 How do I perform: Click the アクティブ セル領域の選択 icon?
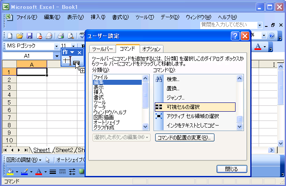pos(159,116)
